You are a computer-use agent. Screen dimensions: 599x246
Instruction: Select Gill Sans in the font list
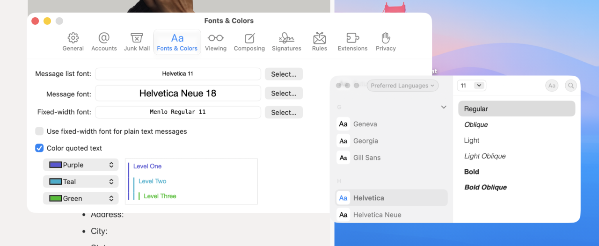coord(391,158)
